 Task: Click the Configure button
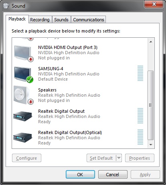[x=26, y=158]
